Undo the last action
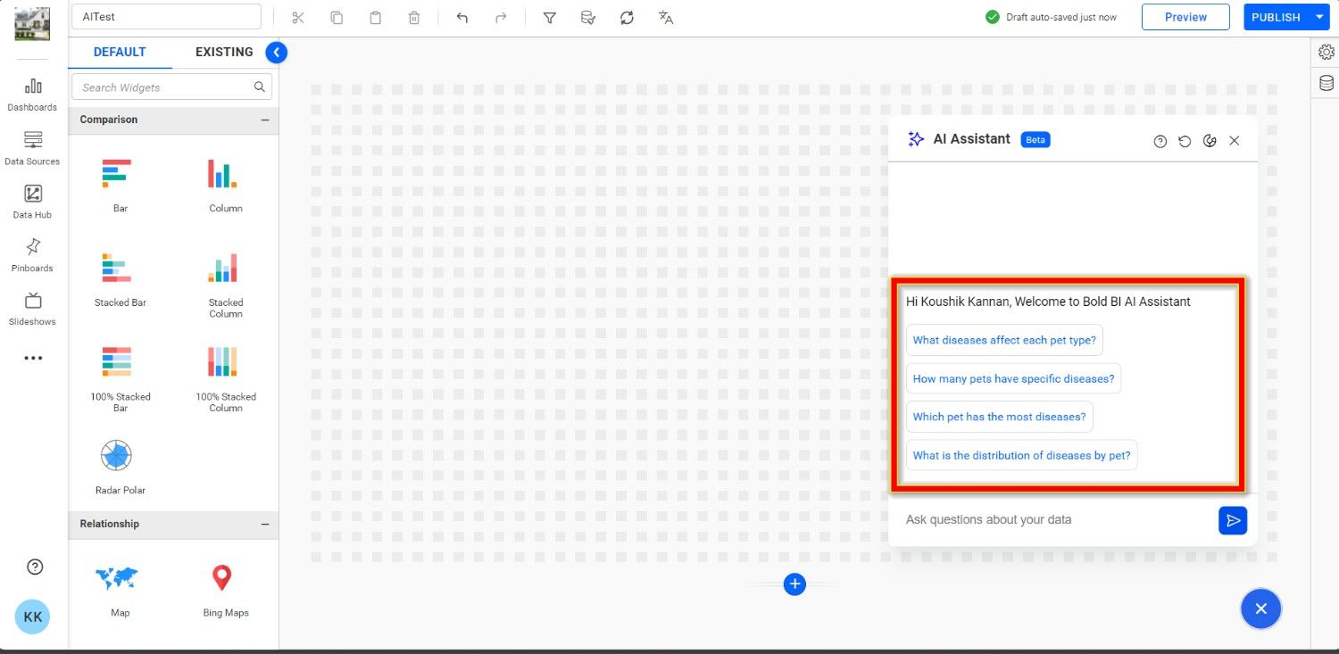 (462, 17)
